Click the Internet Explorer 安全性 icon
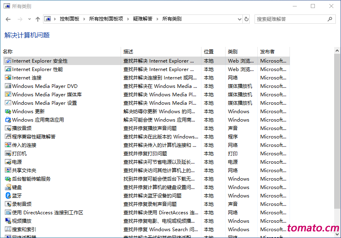Viewport: 341px width, 238px height. click(x=8, y=61)
